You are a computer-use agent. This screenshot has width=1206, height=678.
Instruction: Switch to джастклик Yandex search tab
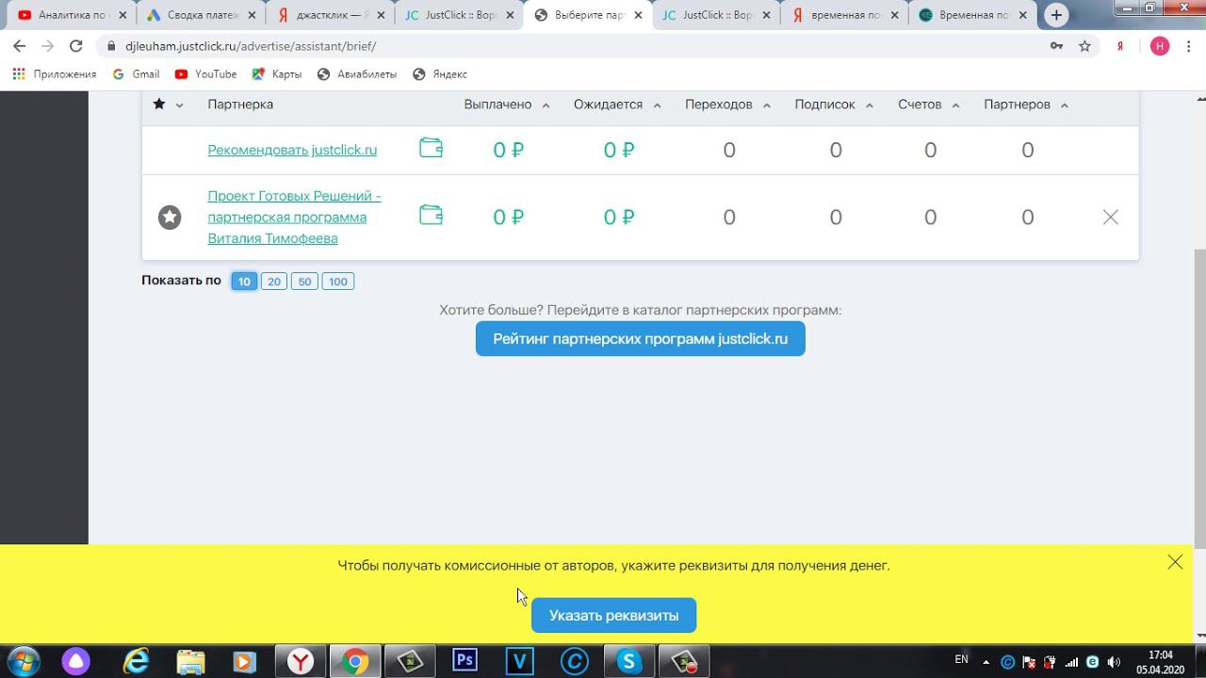pos(329,15)
